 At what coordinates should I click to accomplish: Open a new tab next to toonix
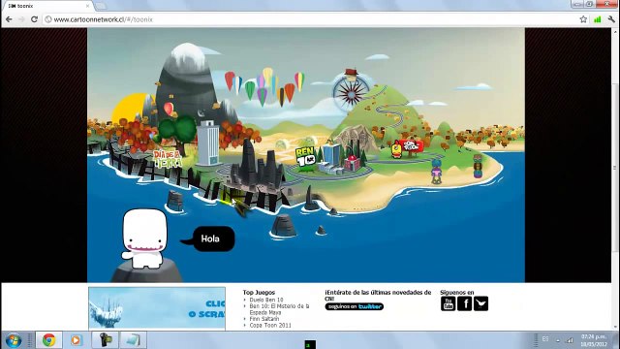pos(101,6)
